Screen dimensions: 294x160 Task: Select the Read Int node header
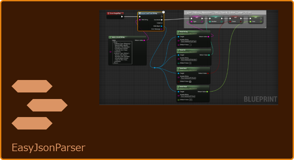tap(194, 51)
